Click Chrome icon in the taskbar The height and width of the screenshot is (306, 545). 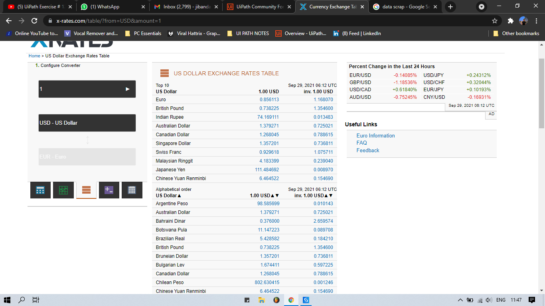(291, 300)
